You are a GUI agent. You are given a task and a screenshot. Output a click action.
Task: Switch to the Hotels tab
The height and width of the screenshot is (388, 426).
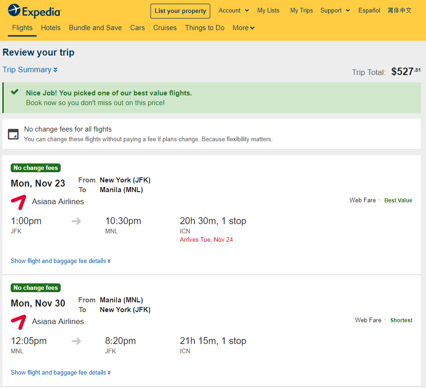[x=51, y=28]
